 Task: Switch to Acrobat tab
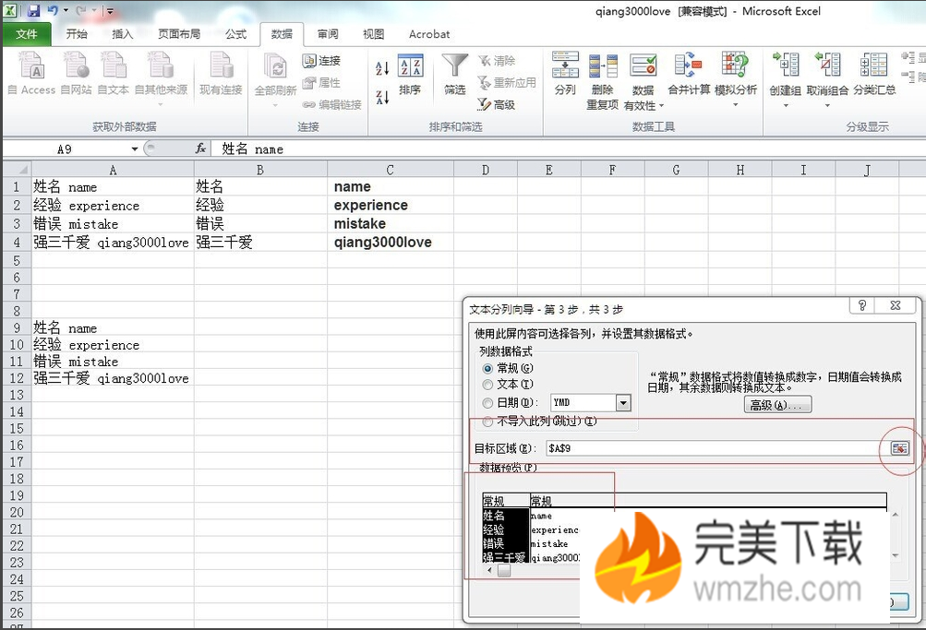click(429, 34)
